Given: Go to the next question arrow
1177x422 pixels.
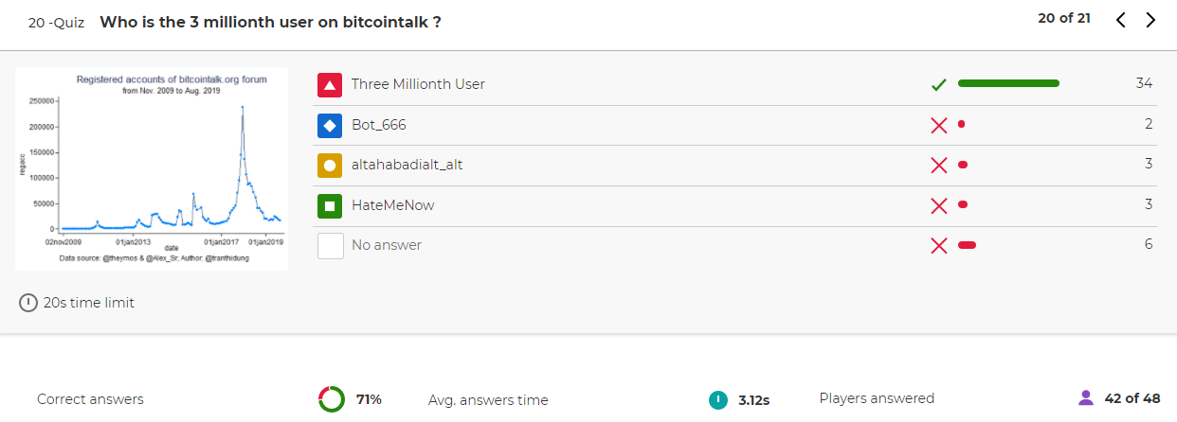Looking at the screenshot, I should click(x=1150, y=20).
